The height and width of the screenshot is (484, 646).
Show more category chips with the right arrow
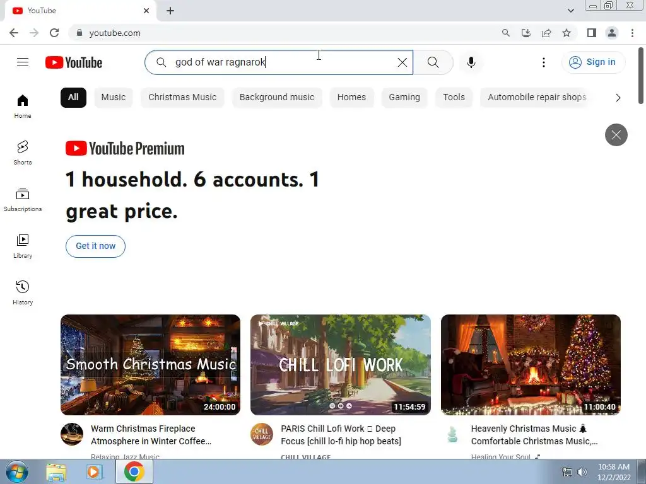(x=618, y=98)
